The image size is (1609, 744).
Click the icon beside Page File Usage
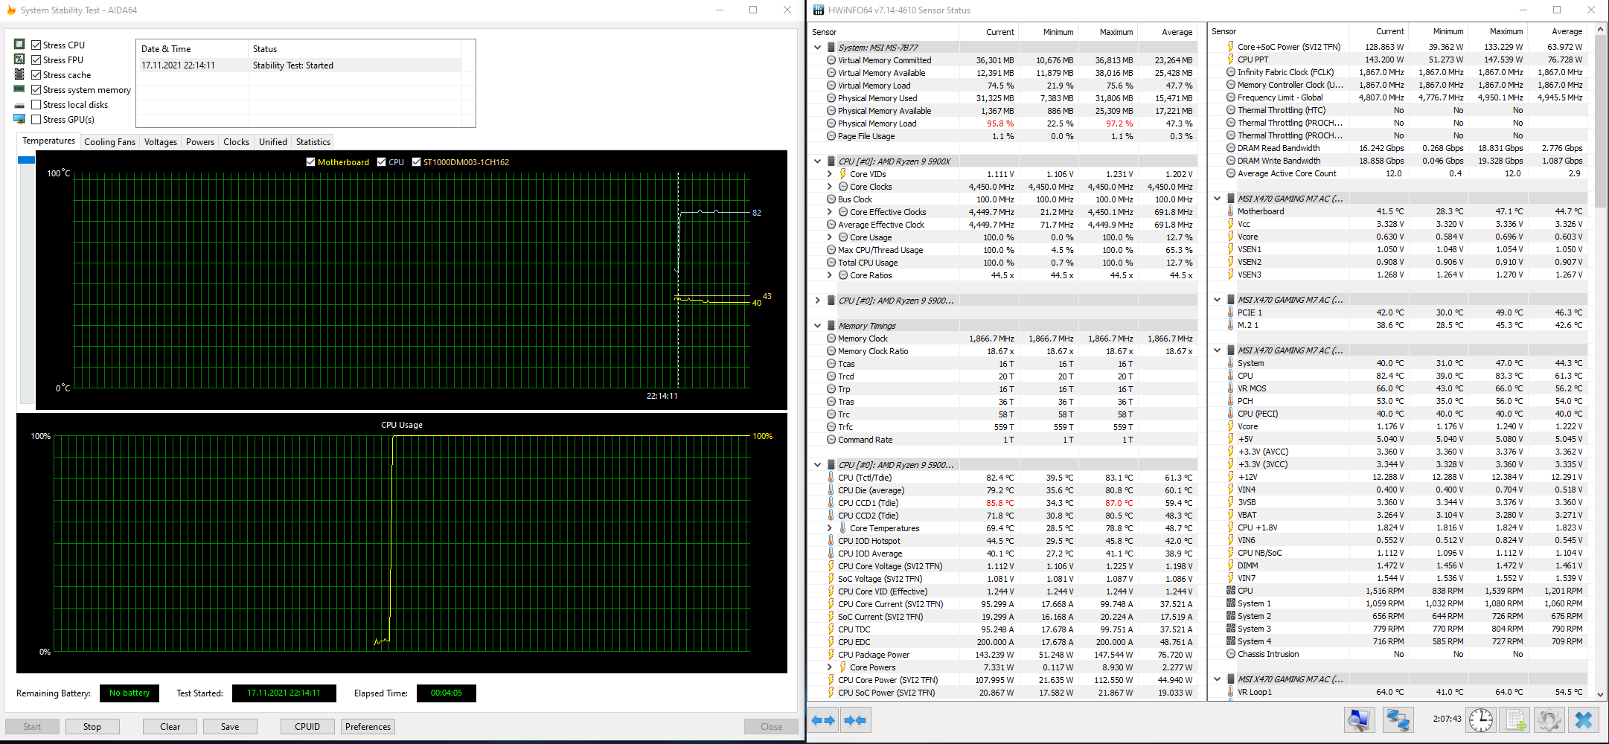tap(831, 136)
